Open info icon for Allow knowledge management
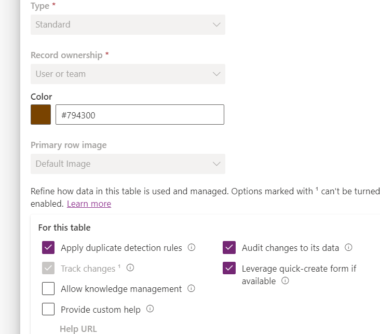 coord(191,288)
